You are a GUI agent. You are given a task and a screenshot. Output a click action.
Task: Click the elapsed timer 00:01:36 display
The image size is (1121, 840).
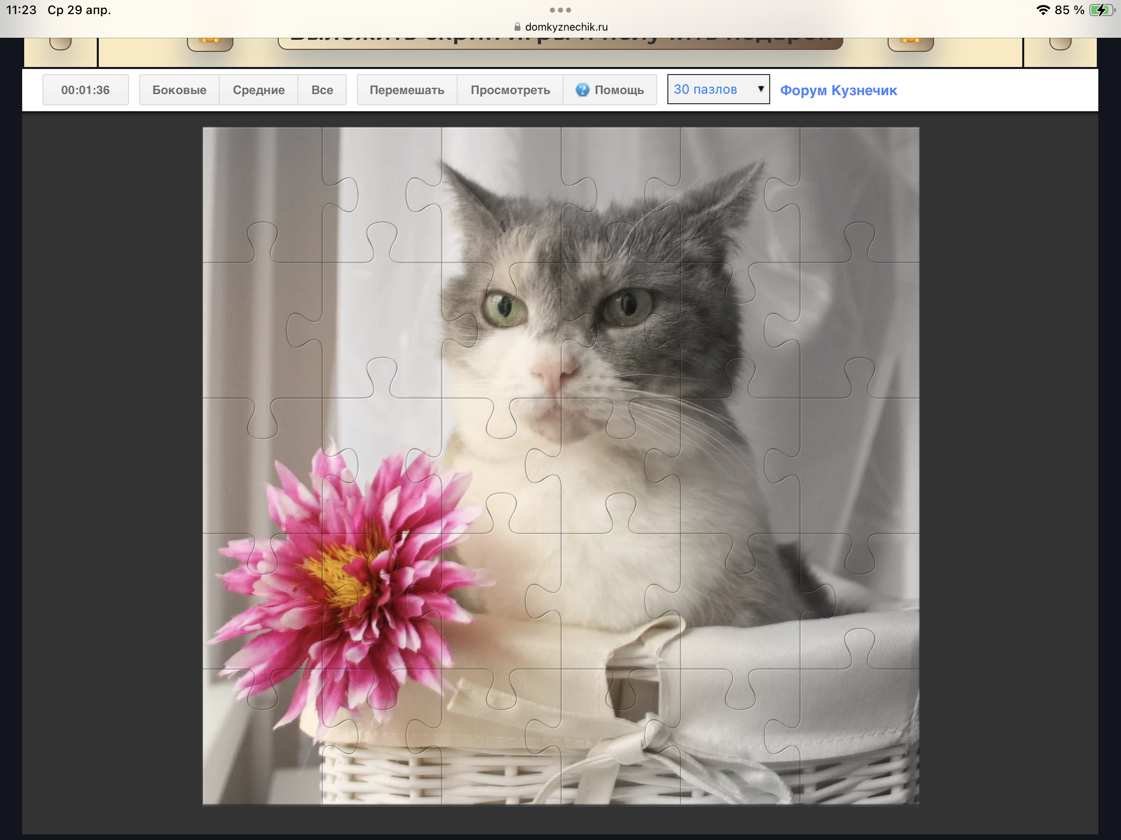point(85,90)
